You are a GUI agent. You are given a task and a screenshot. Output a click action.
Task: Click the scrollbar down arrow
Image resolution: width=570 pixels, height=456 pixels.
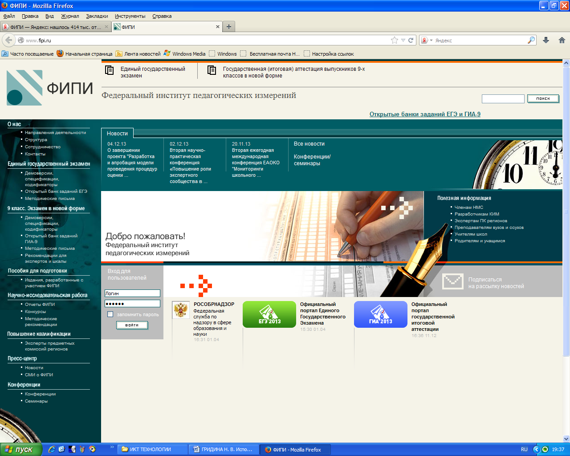pos(566,439)
